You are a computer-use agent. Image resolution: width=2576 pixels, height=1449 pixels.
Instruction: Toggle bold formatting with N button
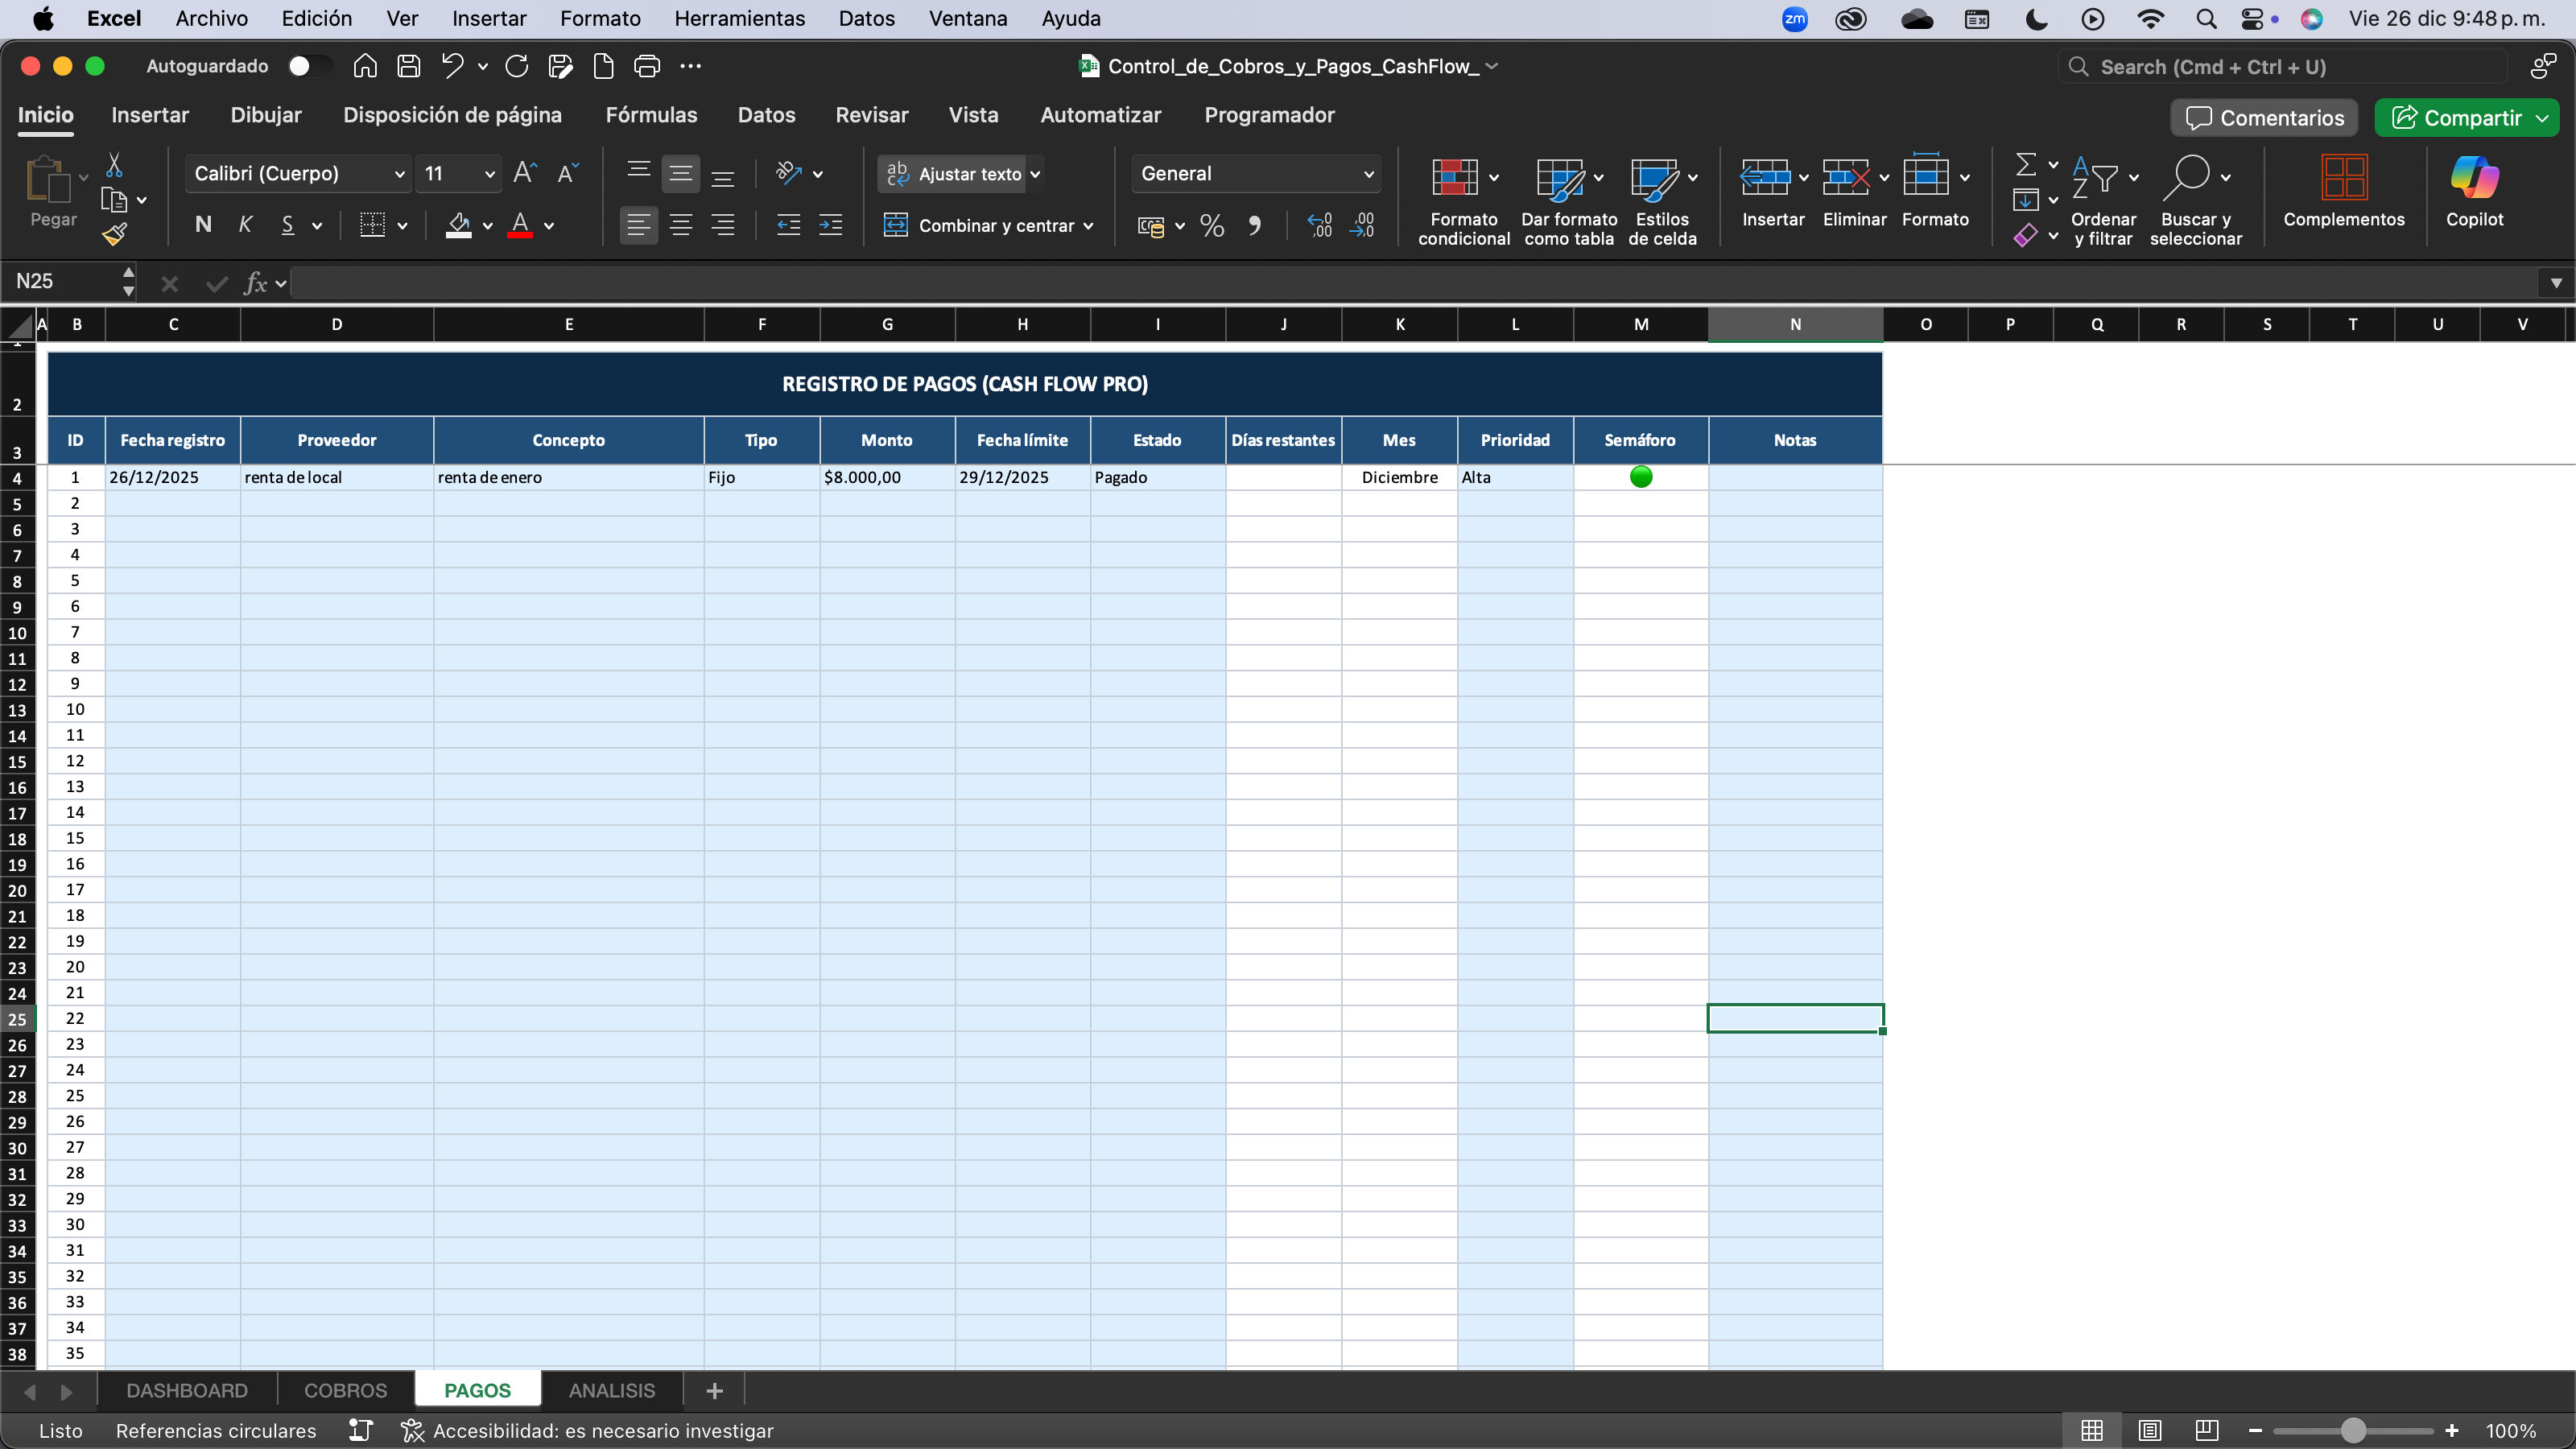point(203,225)
